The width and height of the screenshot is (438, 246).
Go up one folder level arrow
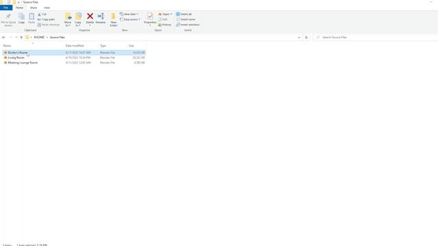point(21,38)
